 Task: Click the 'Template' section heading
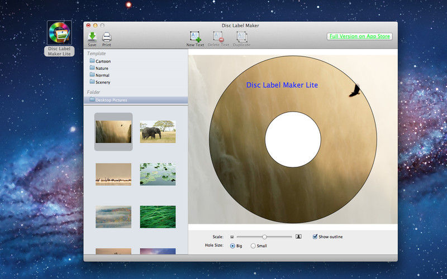click(x=96, y=53)
